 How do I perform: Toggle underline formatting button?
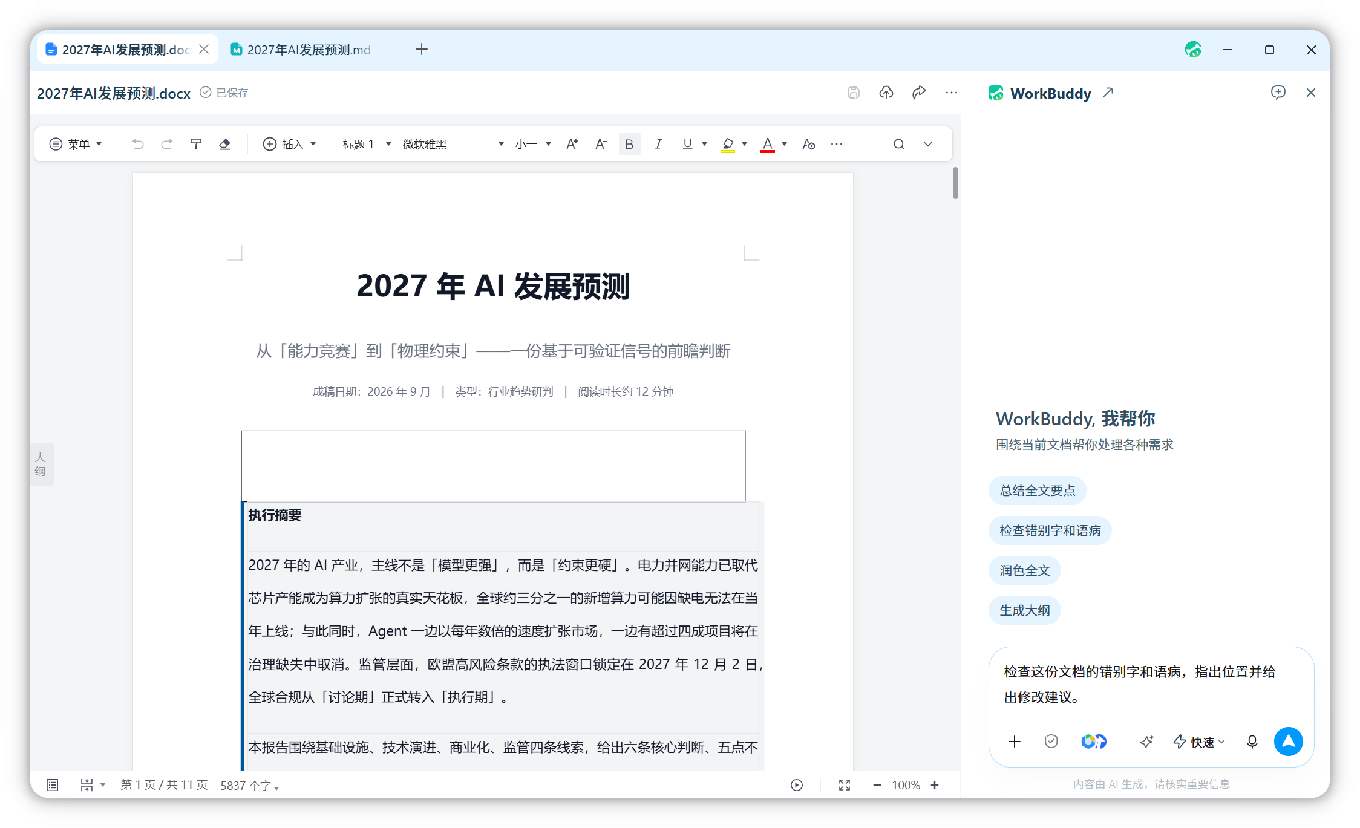(x=687, y=144)
